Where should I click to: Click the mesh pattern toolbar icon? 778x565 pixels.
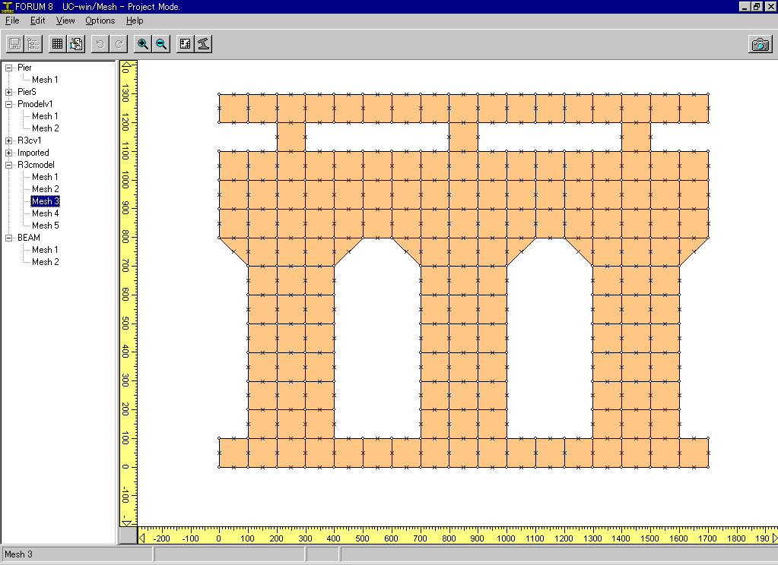coord(185,44)
